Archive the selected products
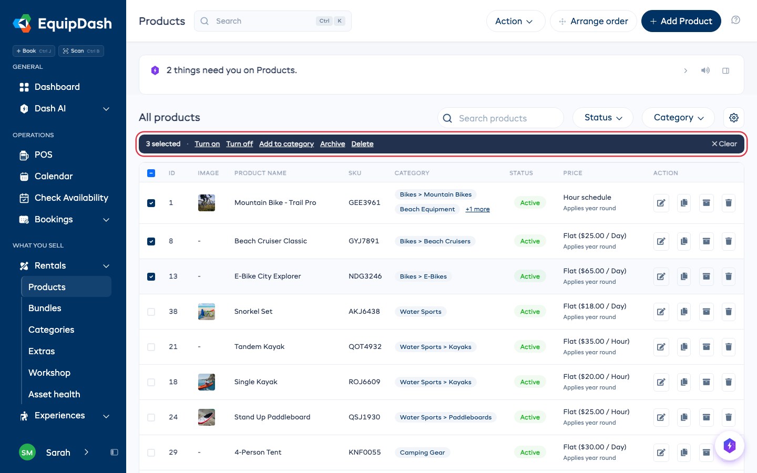This screenshot has width=757, height=473. (333, 144)
